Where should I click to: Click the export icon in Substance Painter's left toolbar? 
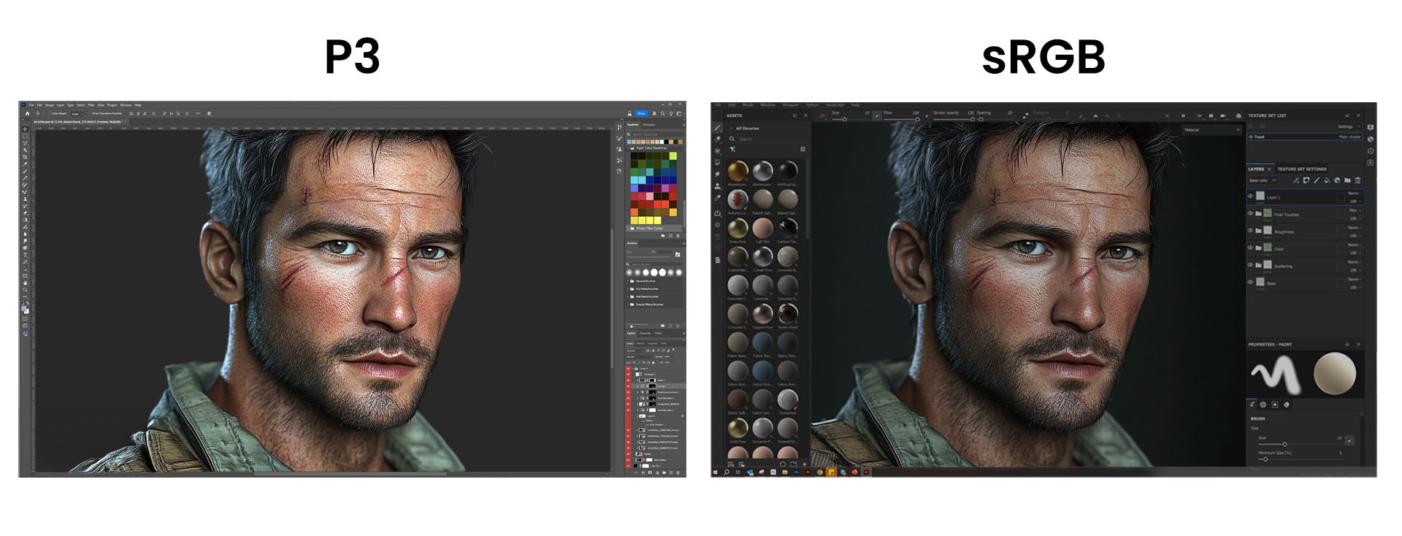tap(718, 213)
